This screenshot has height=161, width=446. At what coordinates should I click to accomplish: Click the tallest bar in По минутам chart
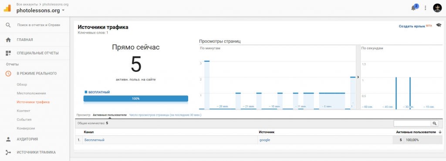[207, 85]
